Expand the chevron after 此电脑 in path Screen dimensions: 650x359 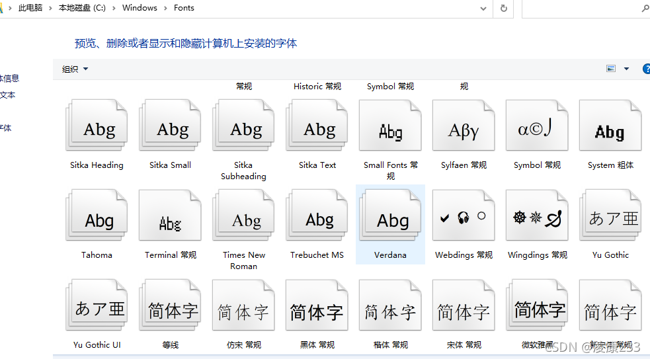click(50, 9)
